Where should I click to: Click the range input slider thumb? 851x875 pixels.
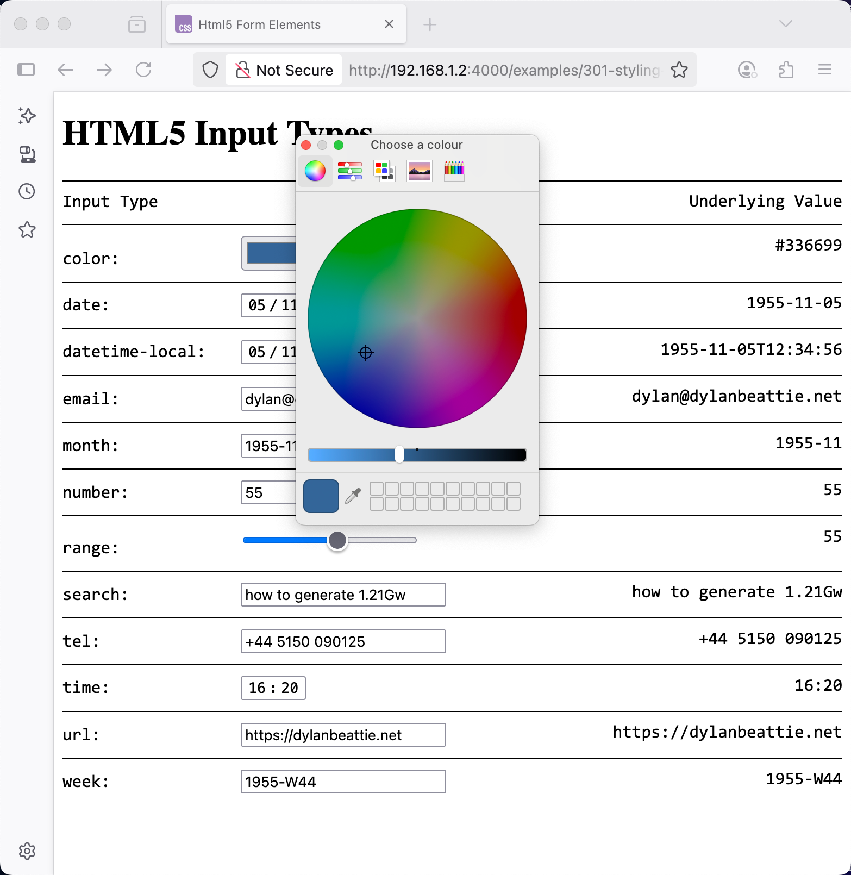pyautogui.click(x=337, y=540)
